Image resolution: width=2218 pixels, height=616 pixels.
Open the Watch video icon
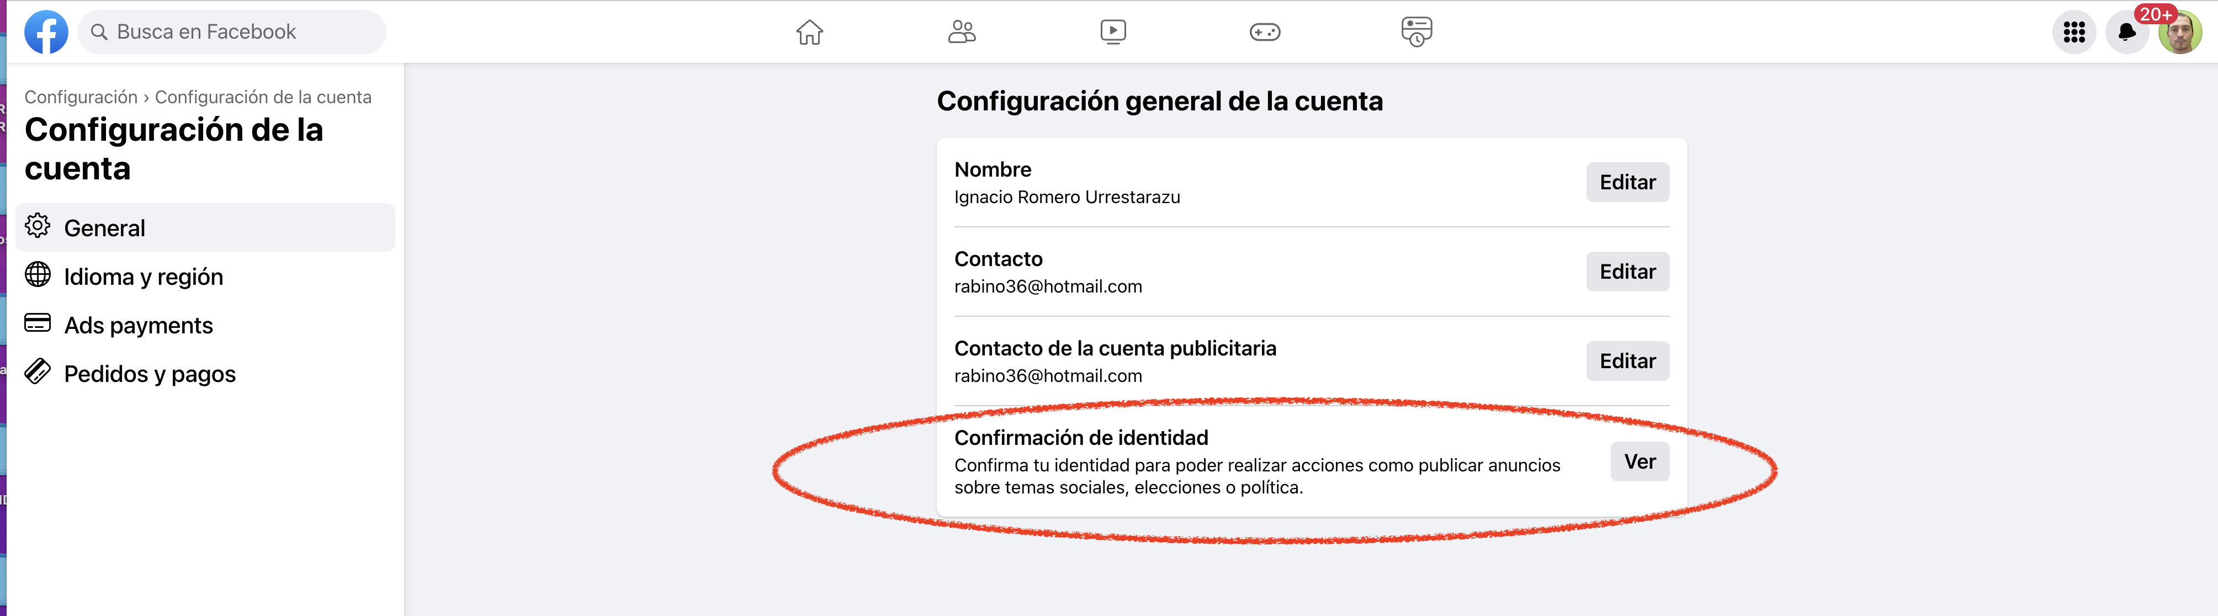click(x=1112, y=32)
